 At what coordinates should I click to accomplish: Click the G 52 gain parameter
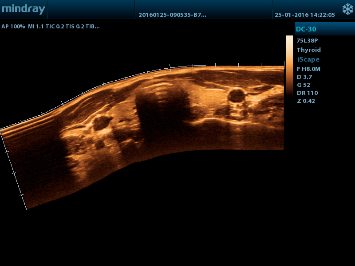tap(304, 85)
